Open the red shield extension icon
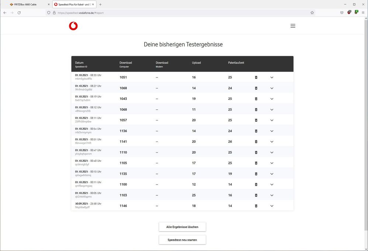 [349, 12]
